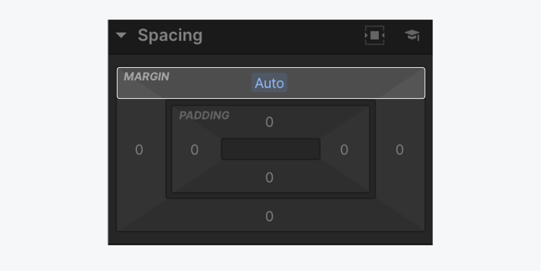Click the blue Auto top margin value
This screenshot has height=271, width=541.
269,83
